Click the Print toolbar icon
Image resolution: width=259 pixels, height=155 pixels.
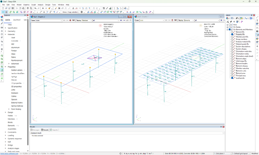[28, 8]
